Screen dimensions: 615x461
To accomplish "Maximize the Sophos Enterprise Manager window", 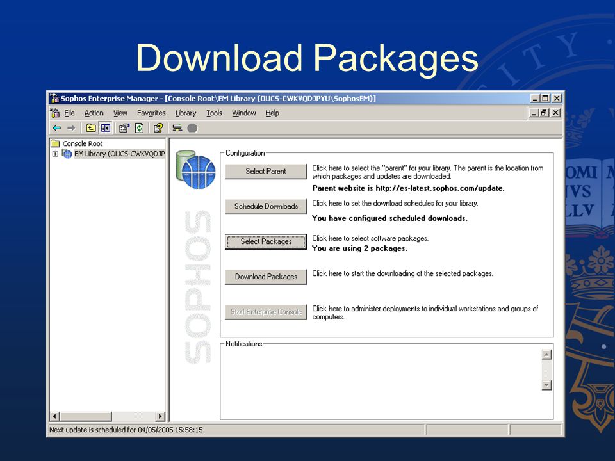I will click(x=545, y=98).
